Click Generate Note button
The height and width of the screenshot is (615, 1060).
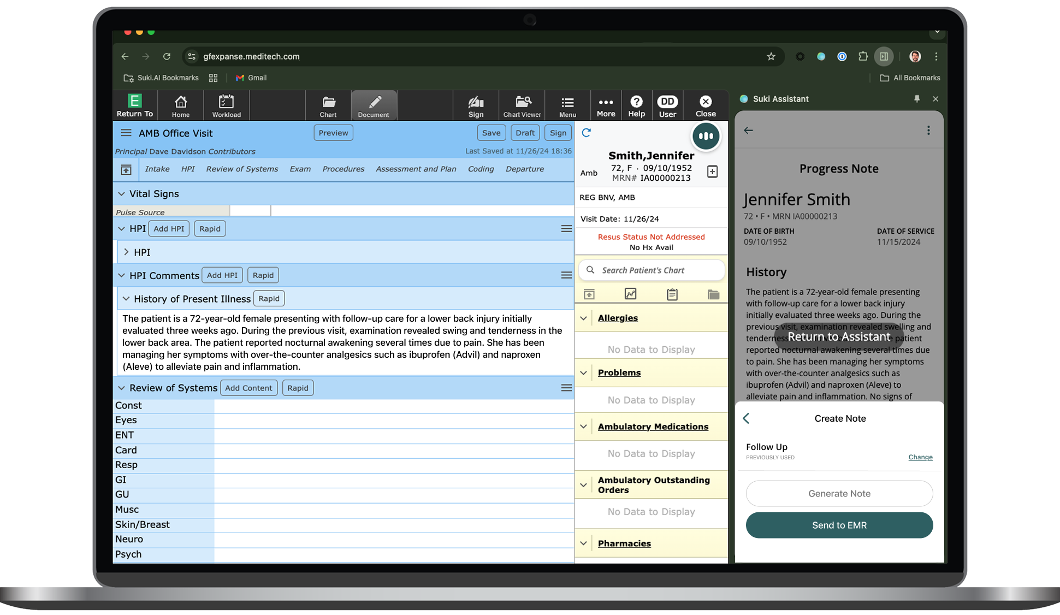click(839, 494)
